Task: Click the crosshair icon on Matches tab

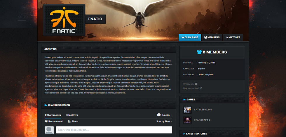Action: 227,38
